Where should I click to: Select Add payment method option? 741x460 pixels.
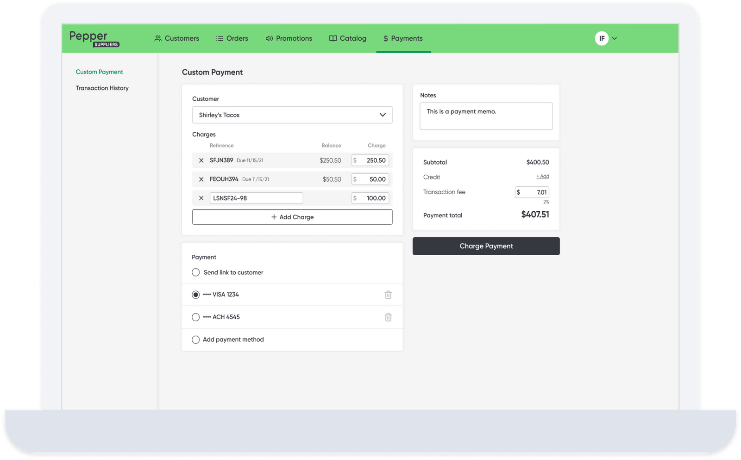[x=195, y=339]
